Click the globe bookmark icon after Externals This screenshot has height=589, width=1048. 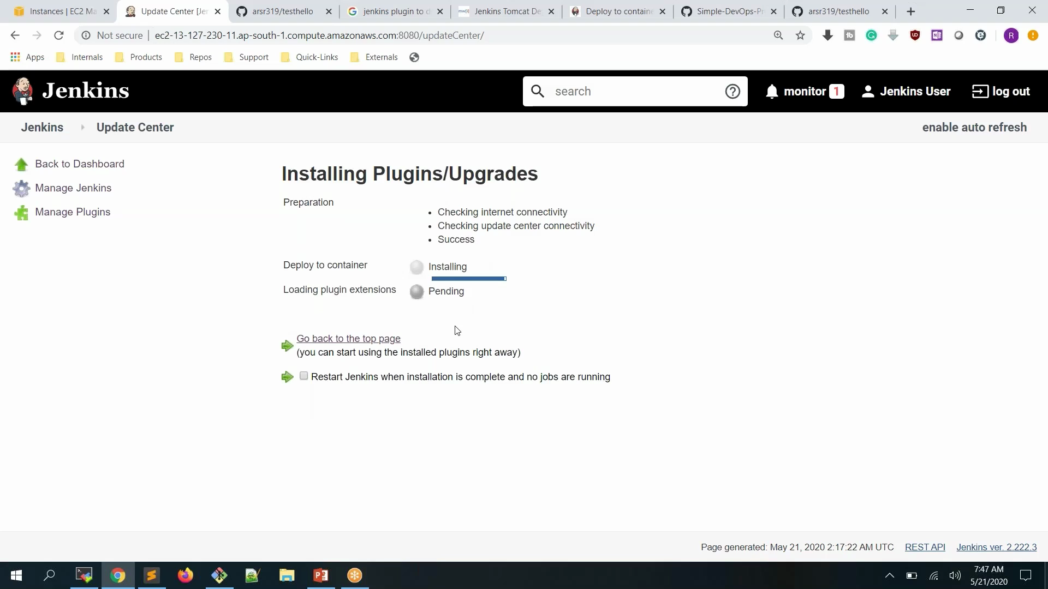[x=414, y=57]
